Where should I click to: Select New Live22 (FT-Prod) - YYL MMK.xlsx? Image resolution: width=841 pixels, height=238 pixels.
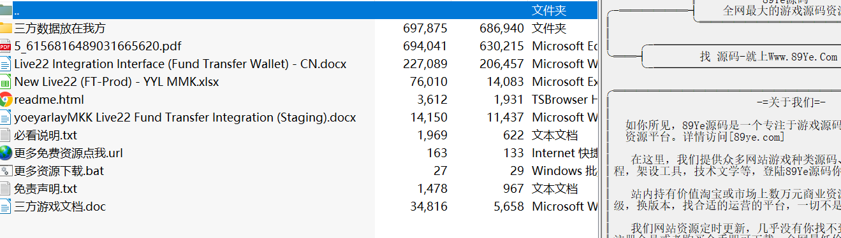tap(117, 81)
